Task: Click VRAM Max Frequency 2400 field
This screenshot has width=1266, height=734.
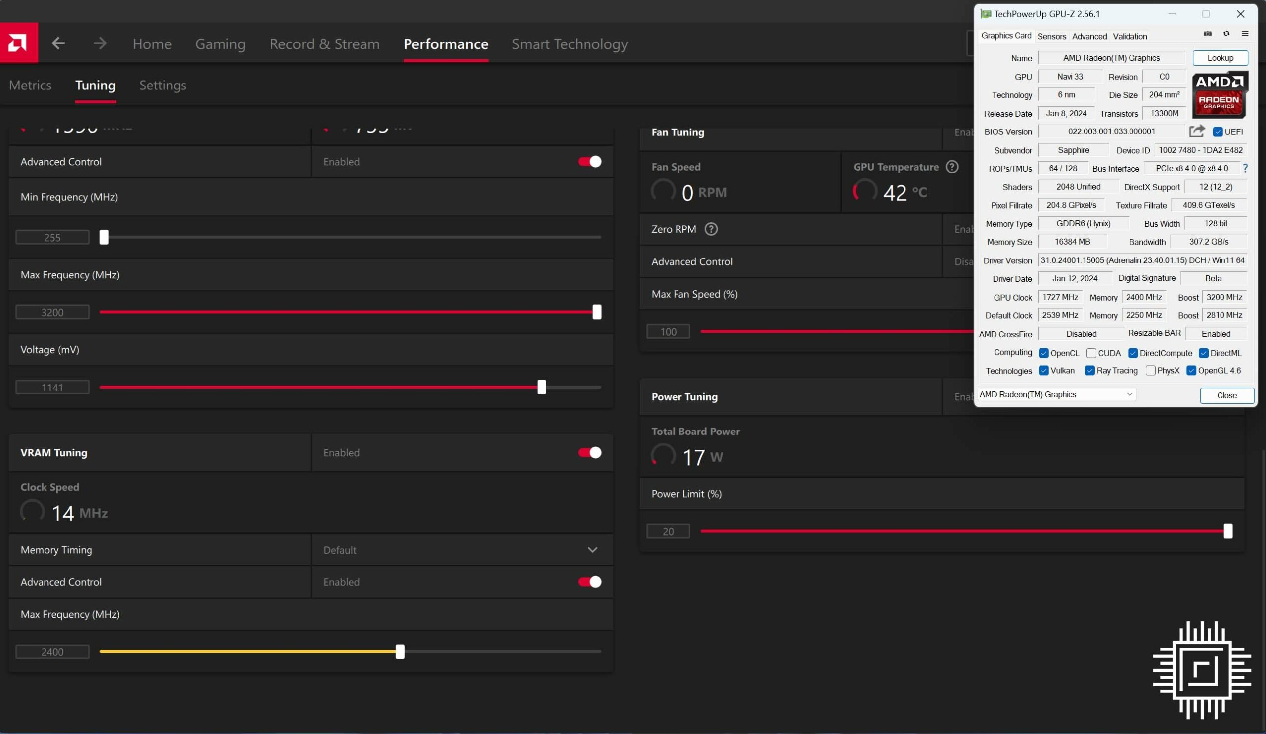Action: point(52,652)
